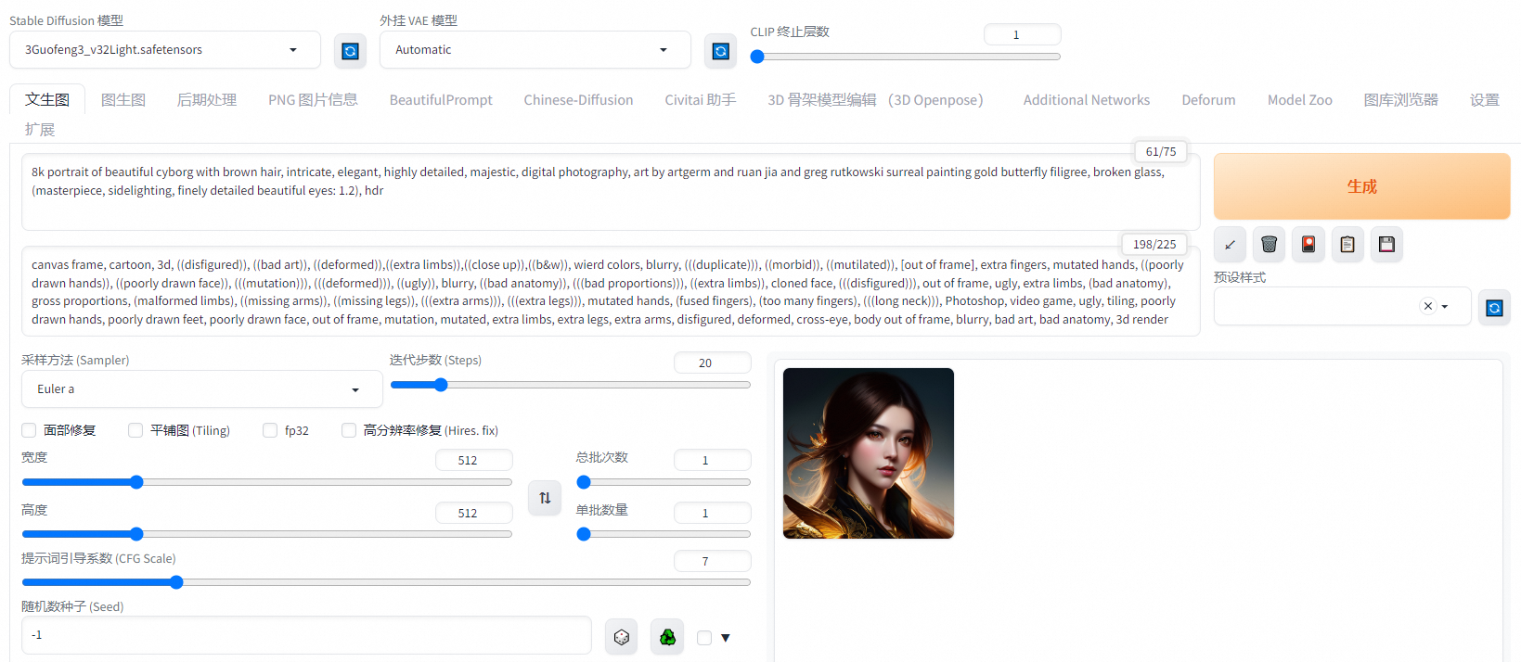Viewport: 1521px width, 662px height.
Task: Open the Stable Diffusion model dropdown
Action: [x=165, y=50]
